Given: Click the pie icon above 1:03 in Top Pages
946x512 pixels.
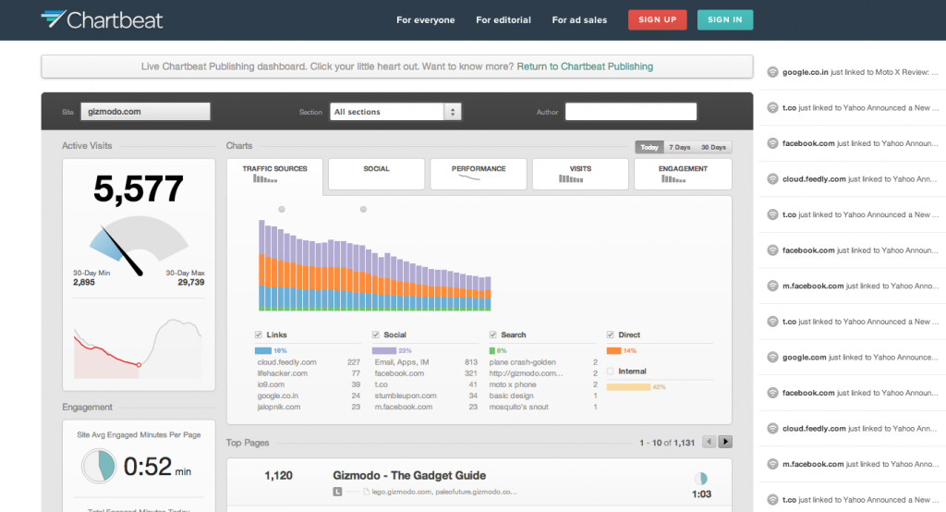Looking at the screenshot, I should [x=700, y=479].
